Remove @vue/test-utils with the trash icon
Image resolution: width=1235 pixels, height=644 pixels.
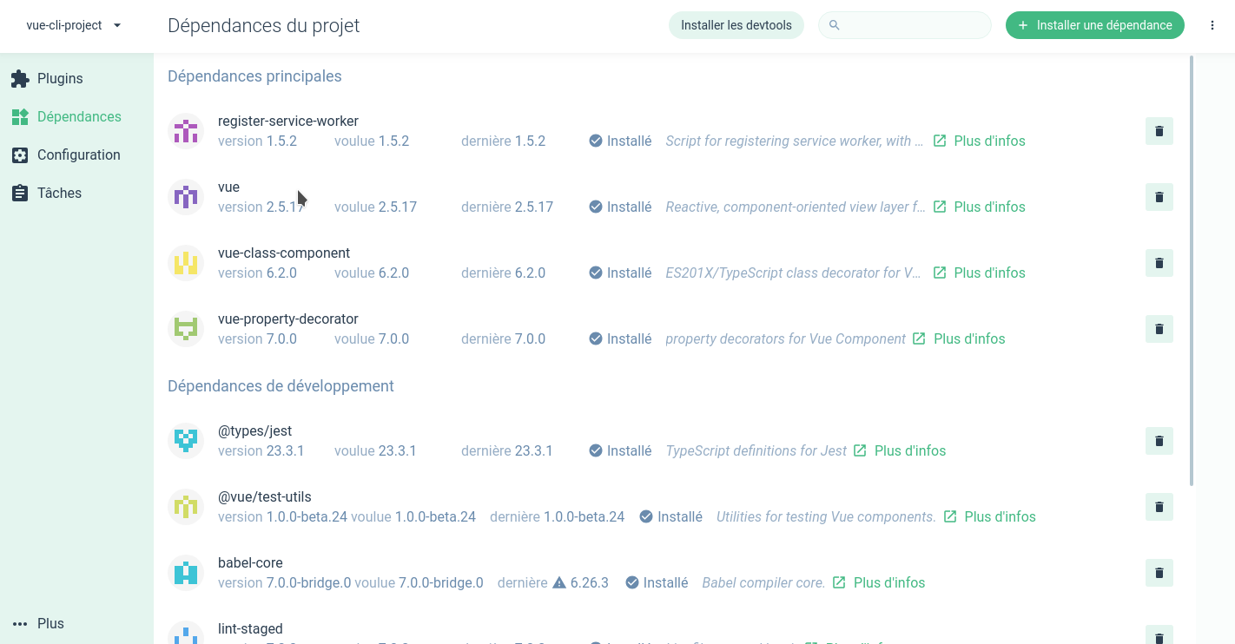click(1159, 507)
